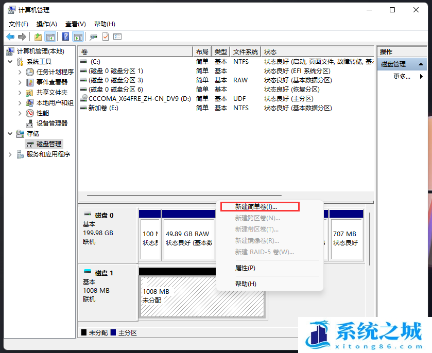Click the volume list horizontal scrollbar
This screenshot has height=353, width=432.
184,196
